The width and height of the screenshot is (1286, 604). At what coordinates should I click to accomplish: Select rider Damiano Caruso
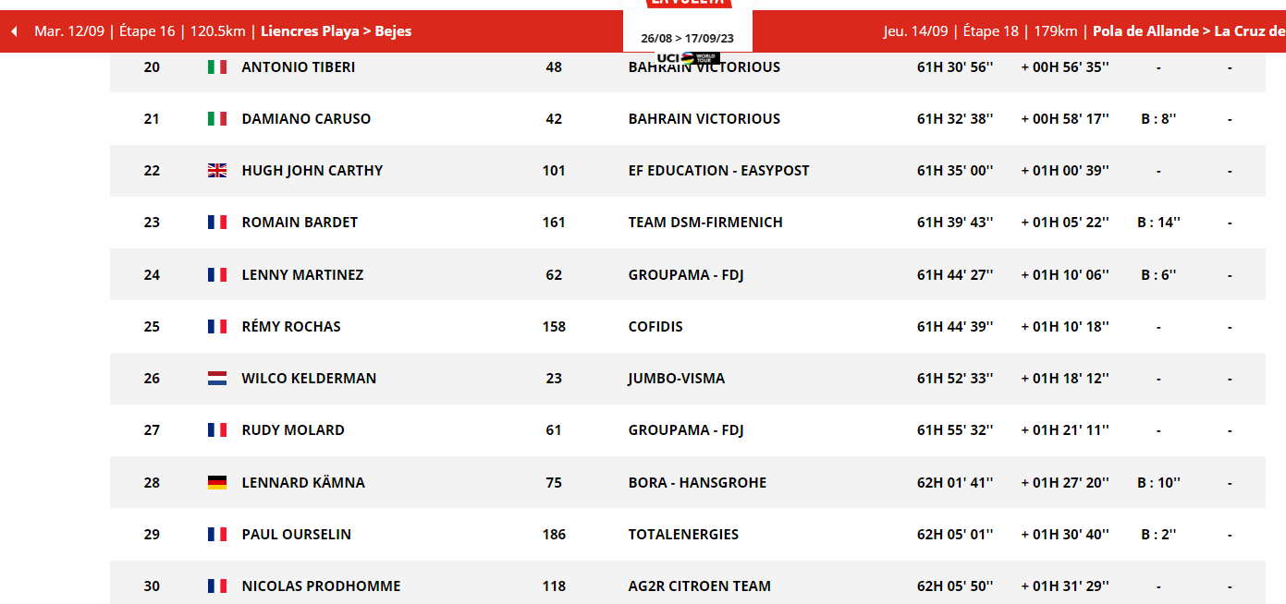coord(306,118)
